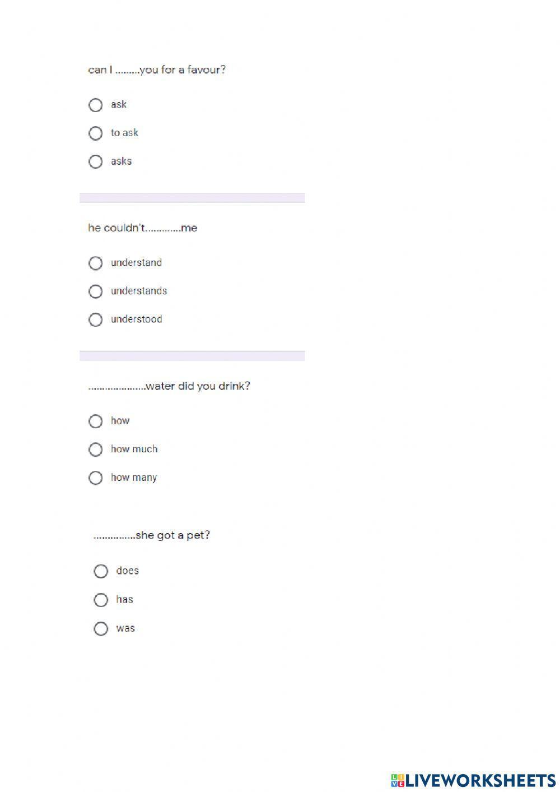Click the Liveworksheets logo icon
The image size is (560, 792).
[398, 780]
